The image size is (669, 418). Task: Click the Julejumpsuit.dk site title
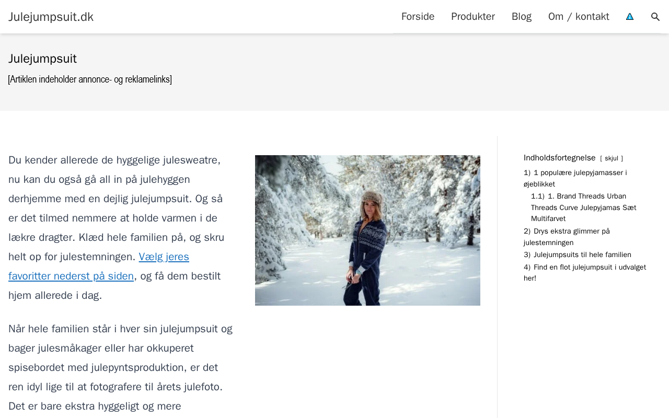(51, 17)
